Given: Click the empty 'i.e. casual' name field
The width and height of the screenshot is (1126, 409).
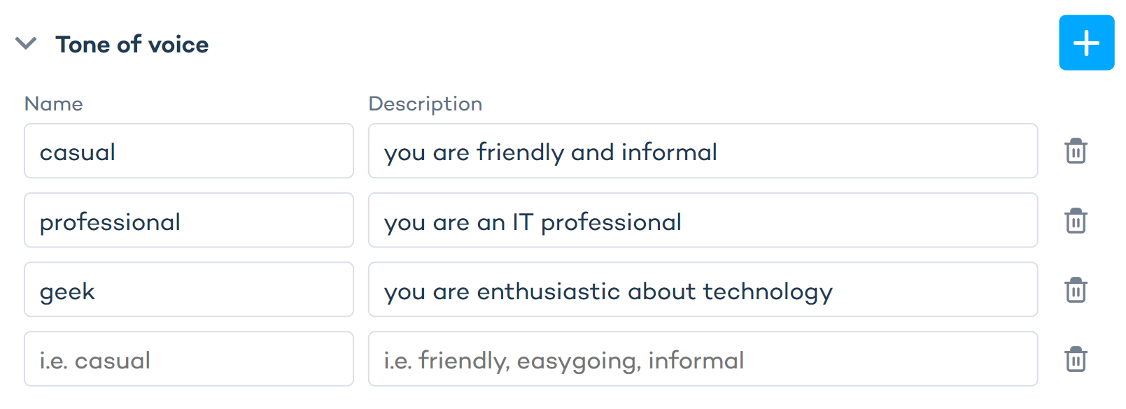Looking at the screenshot, I should 188,359.
